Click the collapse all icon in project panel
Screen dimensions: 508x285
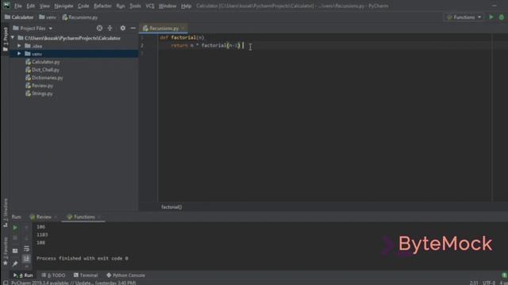coord(110,28)
